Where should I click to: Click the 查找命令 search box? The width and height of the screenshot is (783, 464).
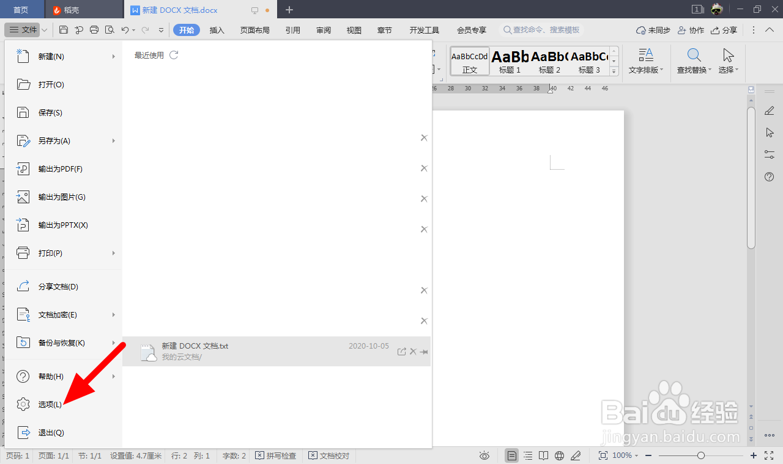click(x=541, y=30)
